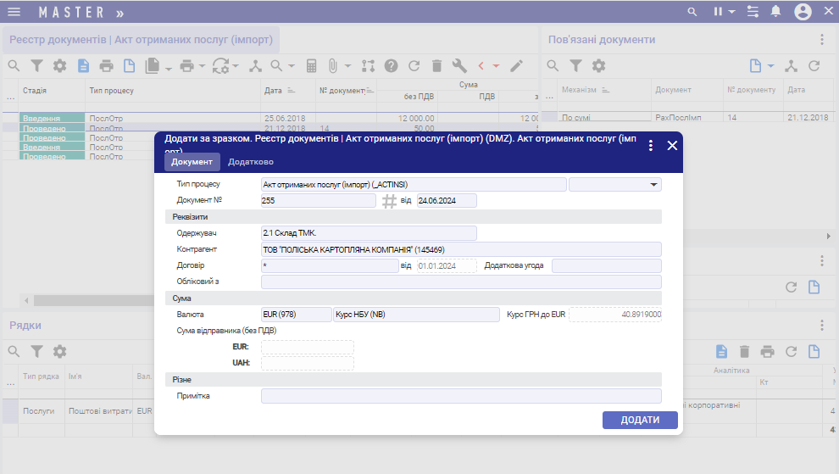Open the user account avatar menu
The width and height of the screenshot is (839, 474).
point(803,12)
